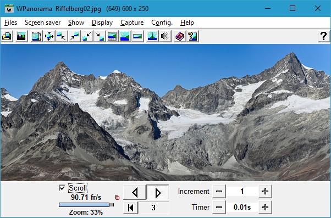The height and width of the screenshot is (218, 331).
Task: Click the picture with control bar icon
Action: (x=112, y=36)
